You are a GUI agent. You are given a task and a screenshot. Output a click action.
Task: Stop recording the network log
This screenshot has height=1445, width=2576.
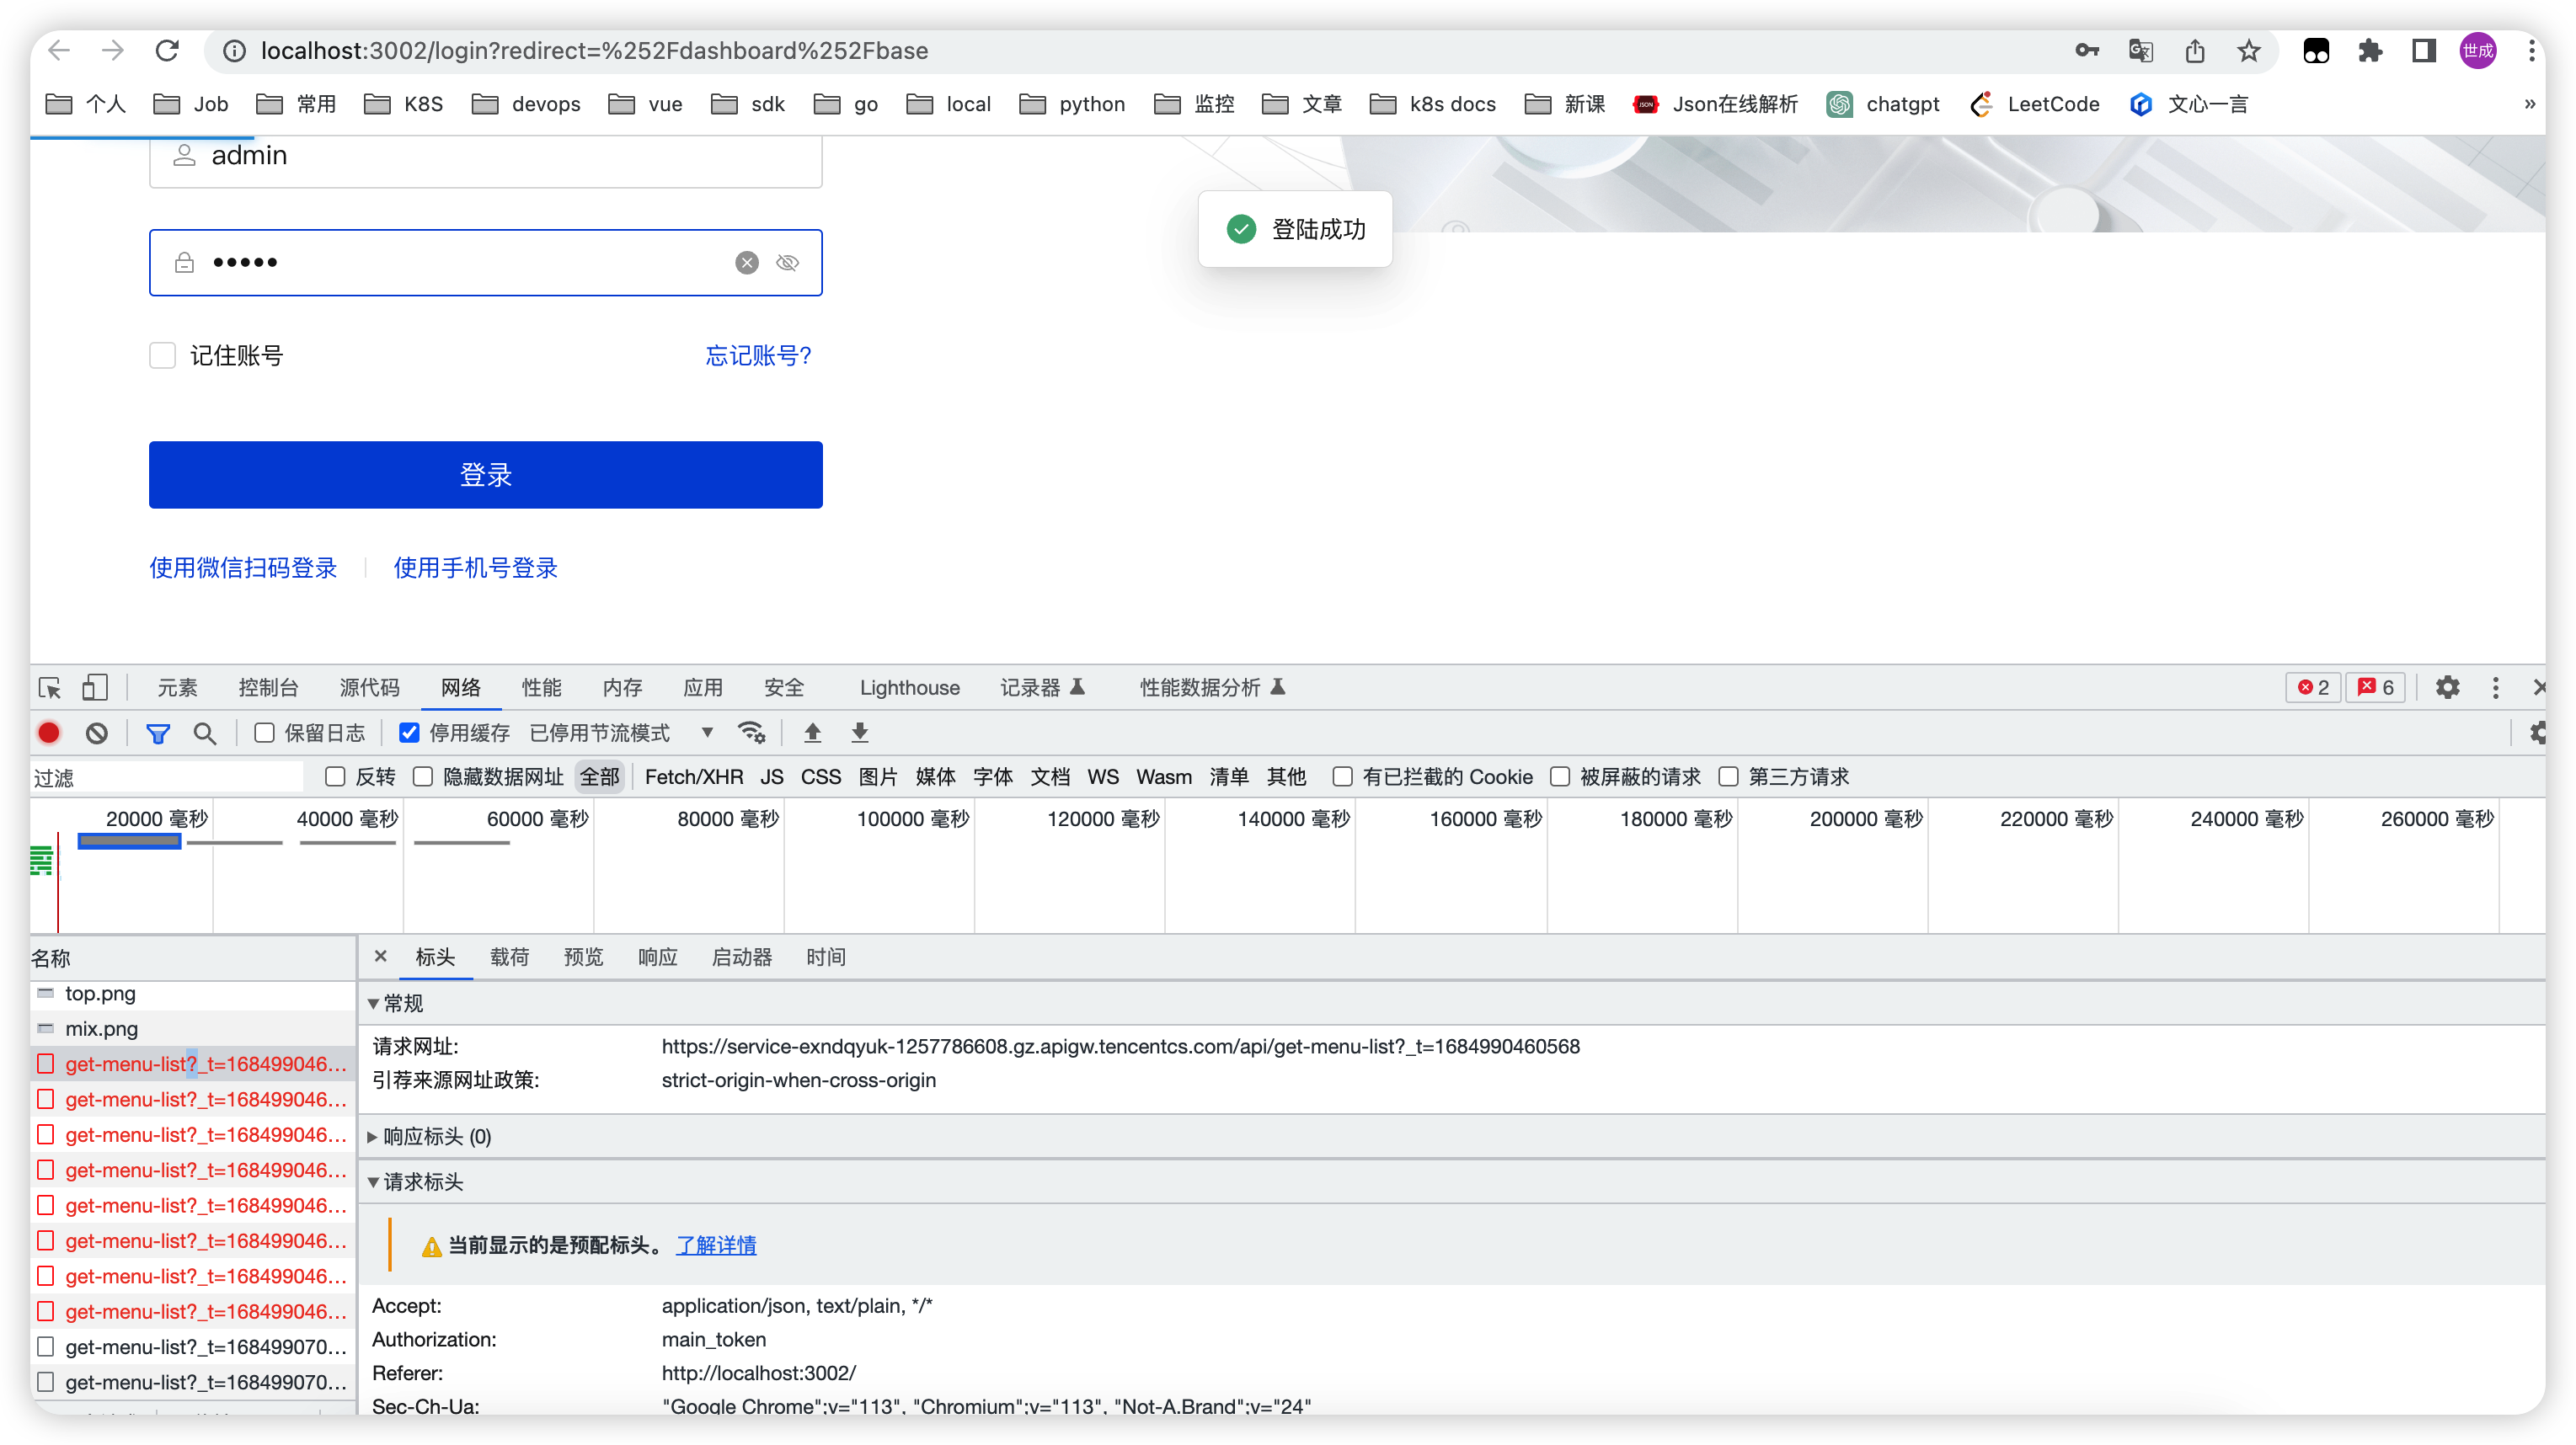[49, 733]
